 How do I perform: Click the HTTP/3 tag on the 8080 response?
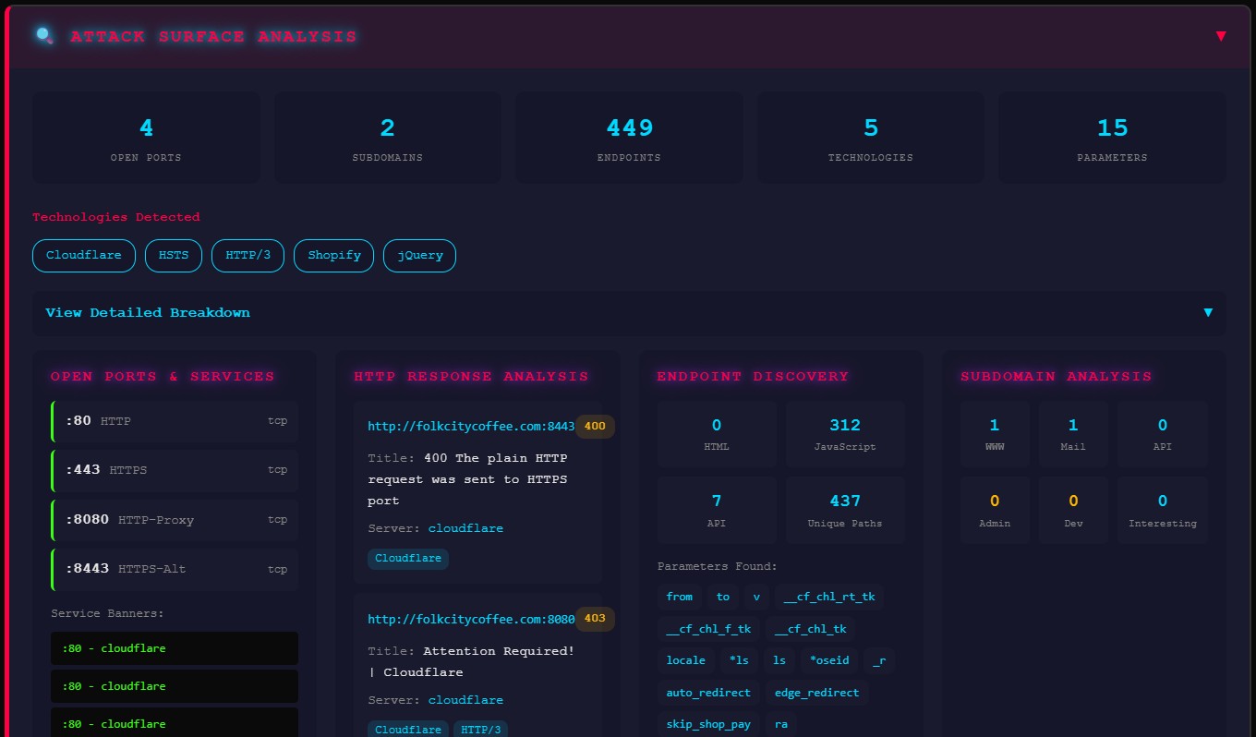(x=481, y=729)
